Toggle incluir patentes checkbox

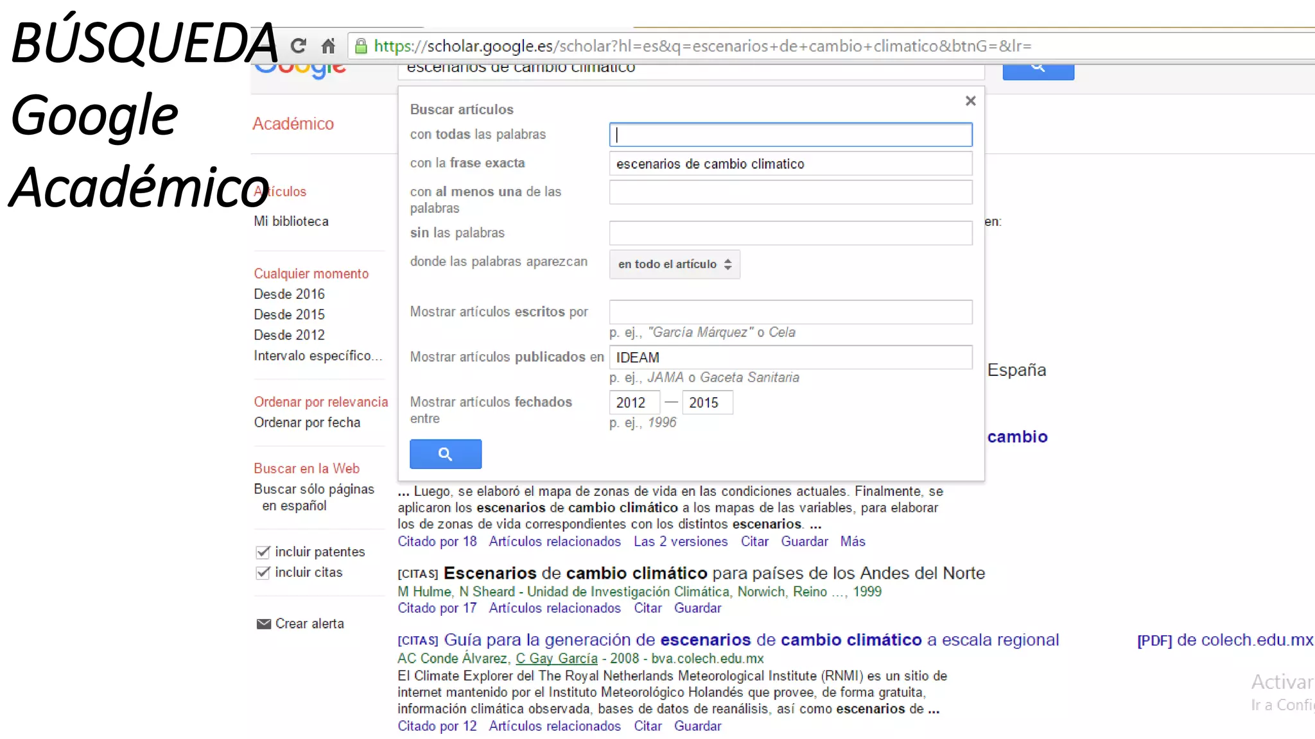[x=263, y=552]
